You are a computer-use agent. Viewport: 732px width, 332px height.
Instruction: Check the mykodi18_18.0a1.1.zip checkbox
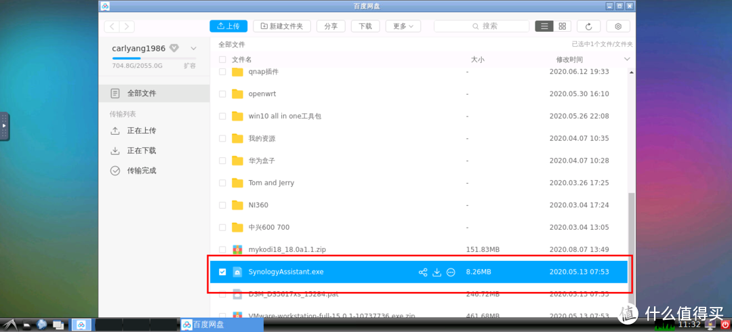[x=222, y=250]
